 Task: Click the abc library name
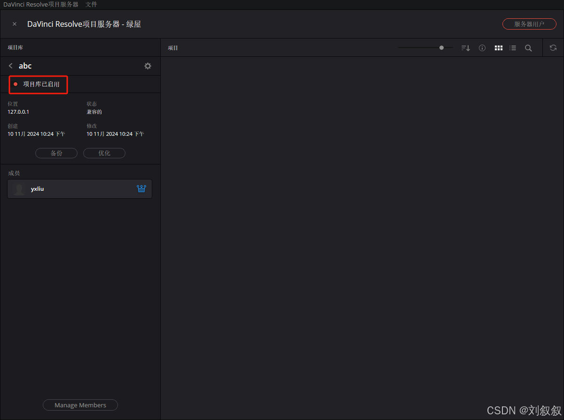(25, 66)
